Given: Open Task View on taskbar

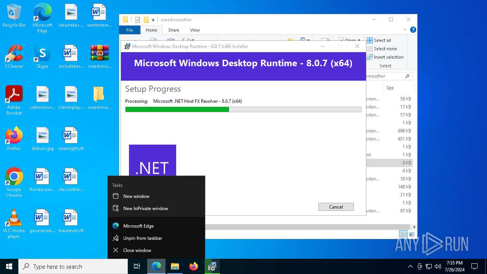Looking at the screenshot, I should [x=137, y=266].
